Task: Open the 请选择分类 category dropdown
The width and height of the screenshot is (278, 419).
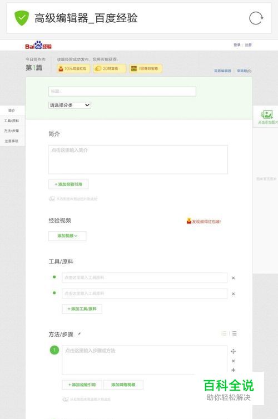Action: 69,105
